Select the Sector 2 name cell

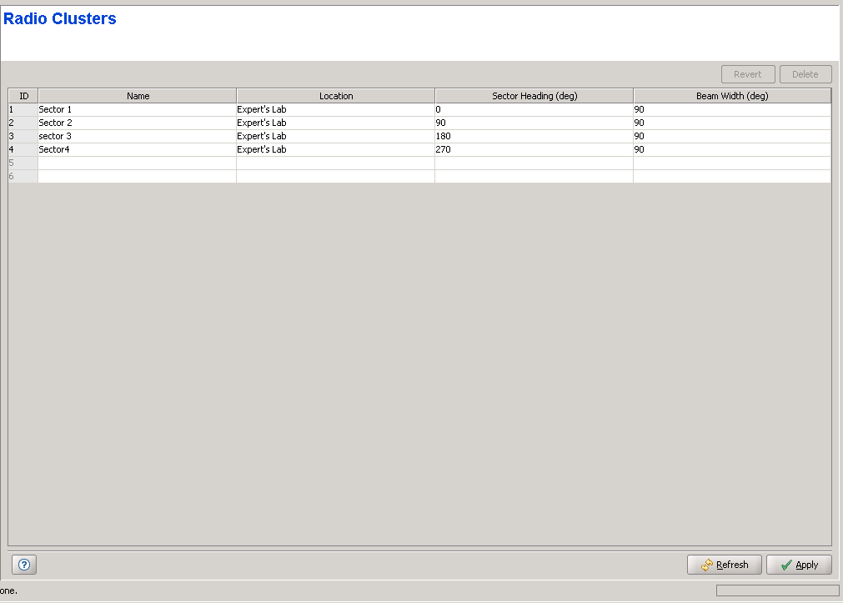coord(137,123)
